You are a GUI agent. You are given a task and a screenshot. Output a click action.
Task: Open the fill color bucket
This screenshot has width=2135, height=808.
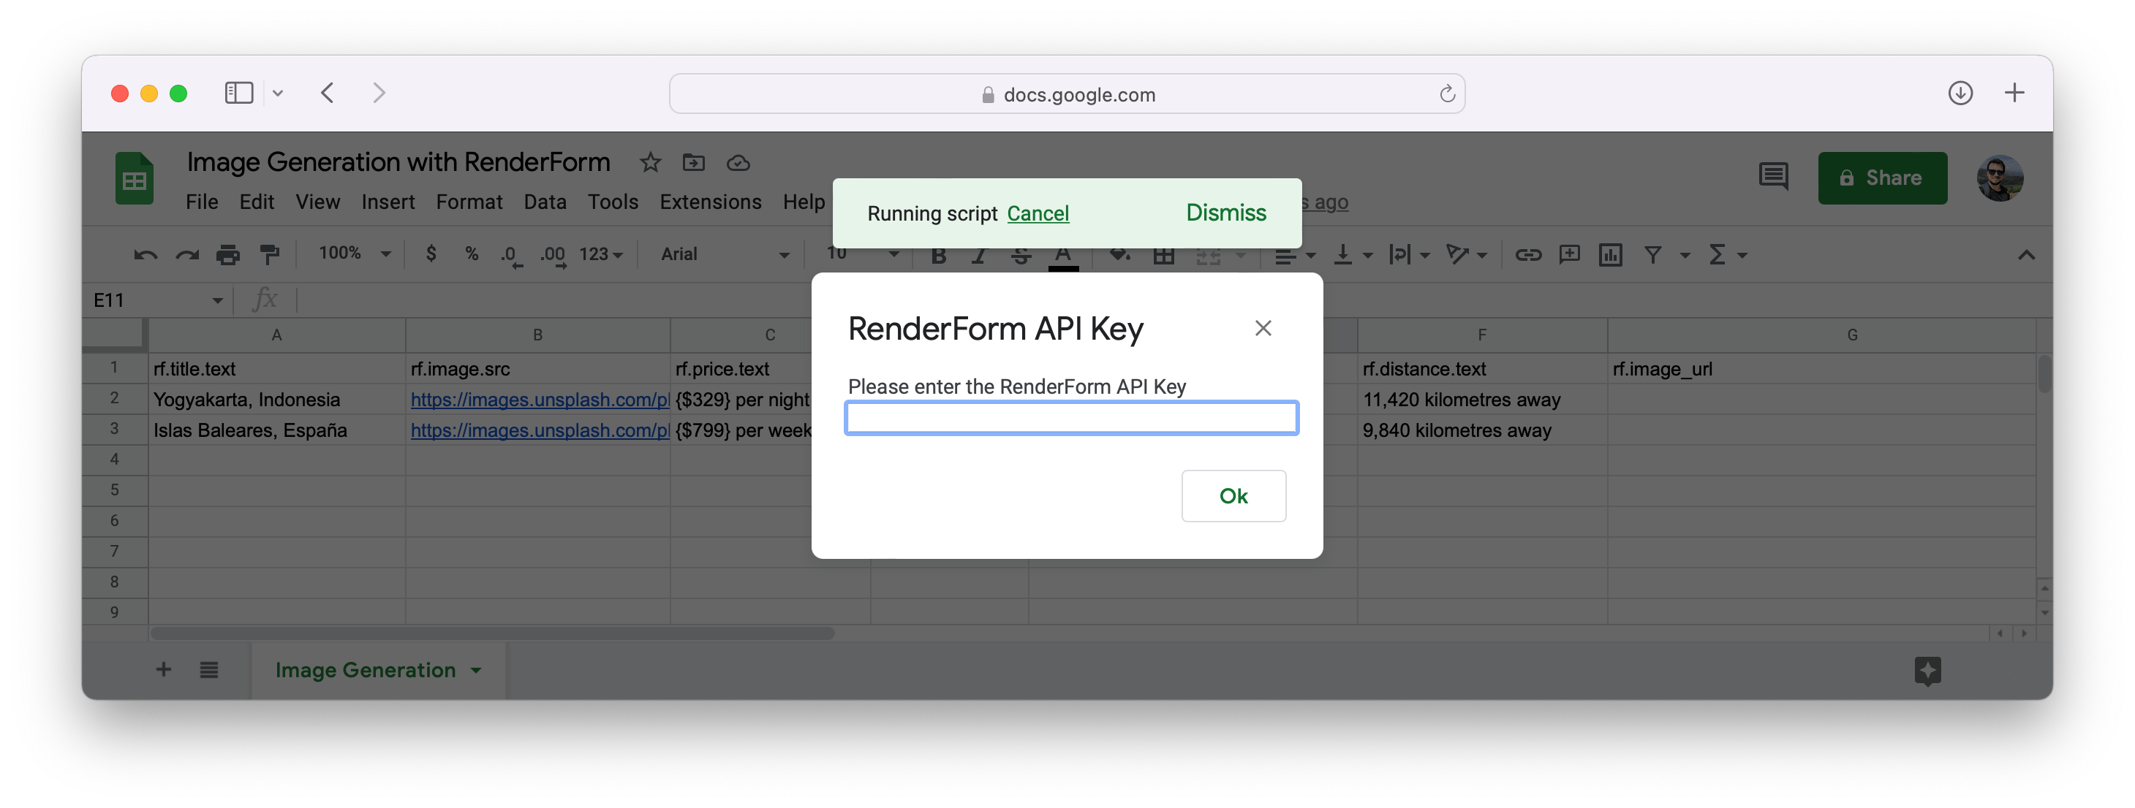tap(1119, 256)
